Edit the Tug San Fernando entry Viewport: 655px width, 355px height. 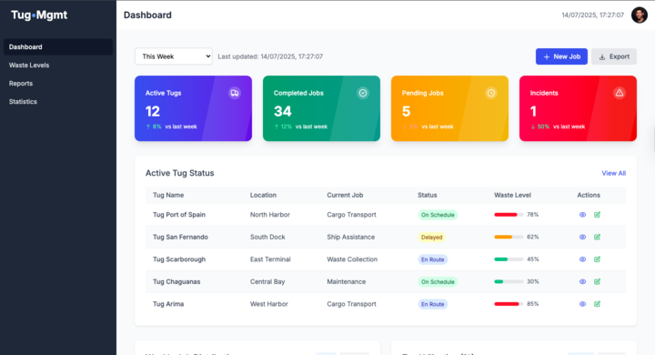coord(597,237)
